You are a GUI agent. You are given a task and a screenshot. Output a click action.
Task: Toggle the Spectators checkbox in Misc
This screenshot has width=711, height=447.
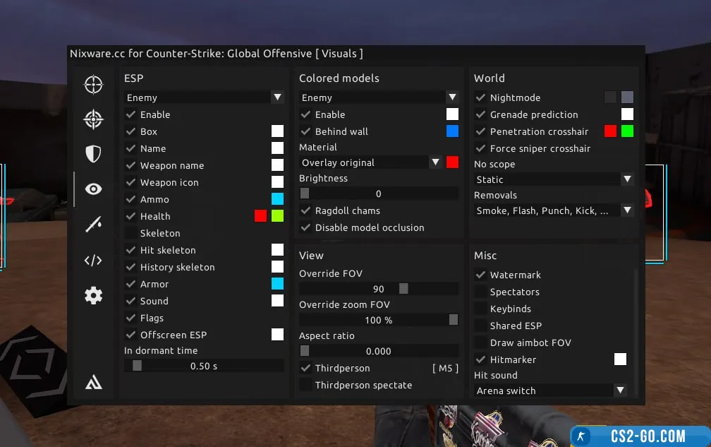[x=481, y=292]
